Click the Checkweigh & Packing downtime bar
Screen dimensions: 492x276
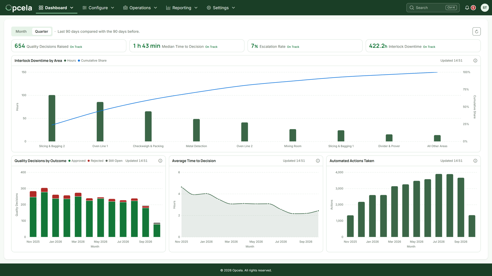tap(148, 126)
